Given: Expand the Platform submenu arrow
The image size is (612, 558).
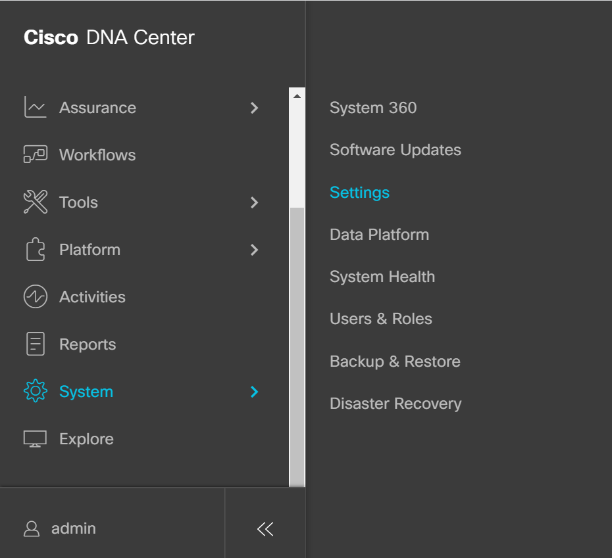Looking at the screenshot, I should click(255, 250).
